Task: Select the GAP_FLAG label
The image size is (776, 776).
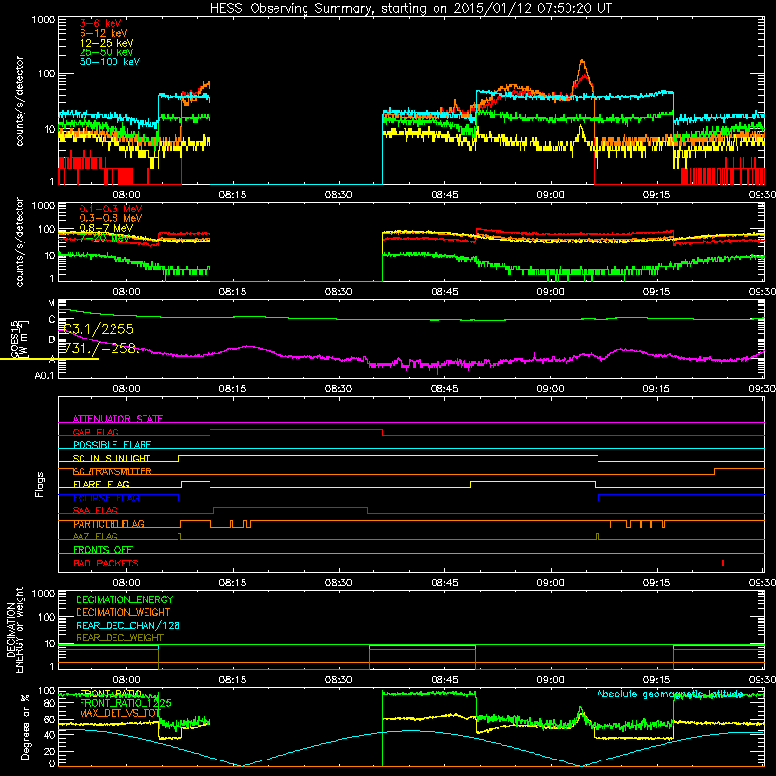Action: [96, 432]
